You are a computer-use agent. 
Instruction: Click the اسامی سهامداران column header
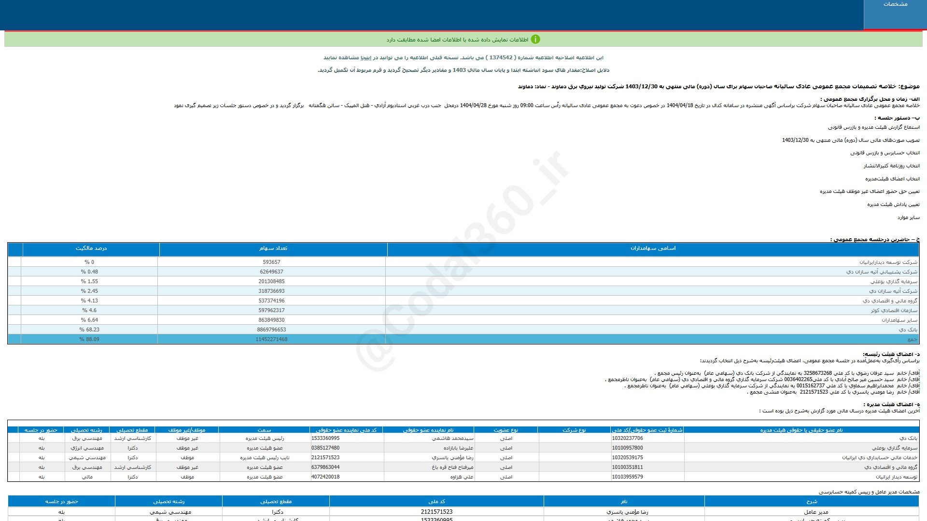click(653, 248)
